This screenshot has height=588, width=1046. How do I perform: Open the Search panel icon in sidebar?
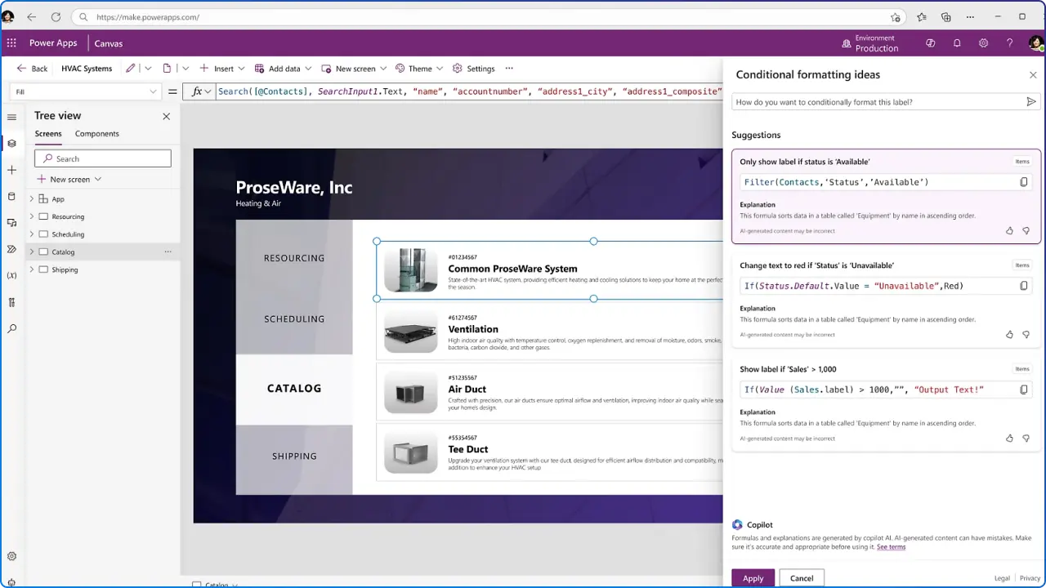point(11,327)
